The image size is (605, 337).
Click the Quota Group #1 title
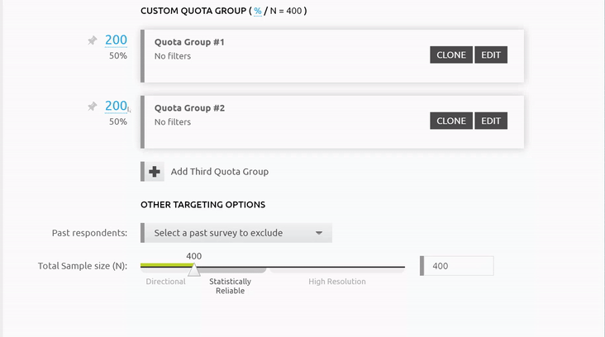pos(189,42)
